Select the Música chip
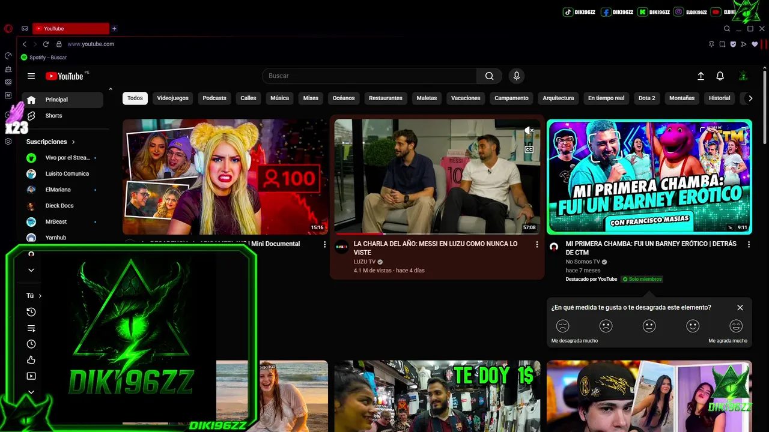Viewport: 769px width, 432px height. (x=279, y=98)
